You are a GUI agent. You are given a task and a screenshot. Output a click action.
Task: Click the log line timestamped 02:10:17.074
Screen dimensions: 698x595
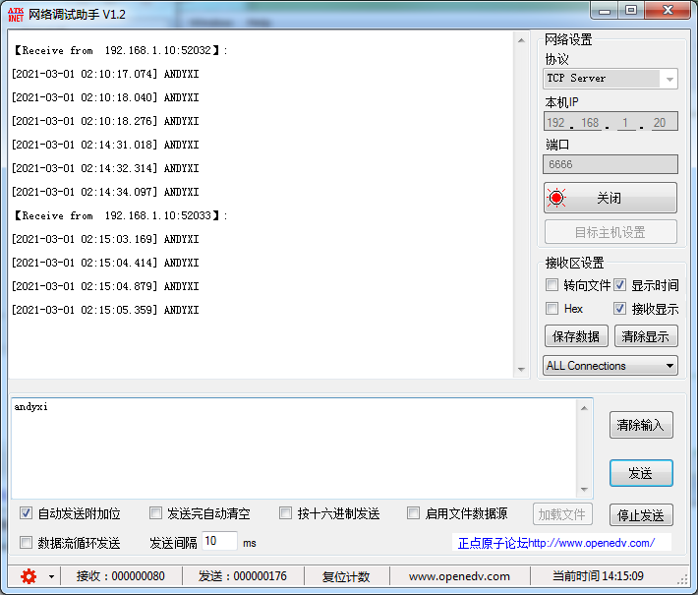105,74
